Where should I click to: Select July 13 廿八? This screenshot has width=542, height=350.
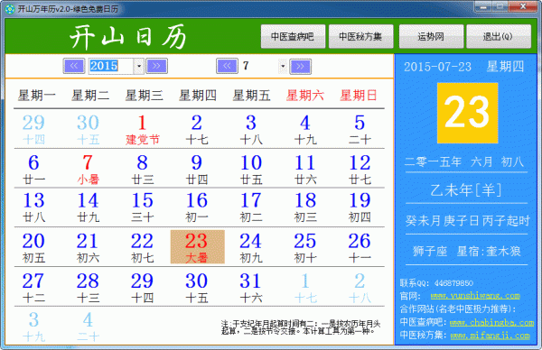pos(33,207)
